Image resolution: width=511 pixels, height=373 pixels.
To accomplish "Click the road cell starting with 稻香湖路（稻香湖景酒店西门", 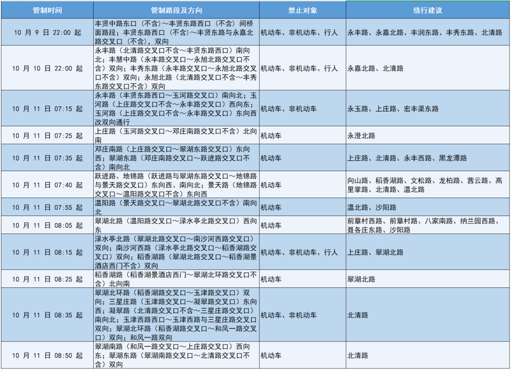I will pos(176,279).
